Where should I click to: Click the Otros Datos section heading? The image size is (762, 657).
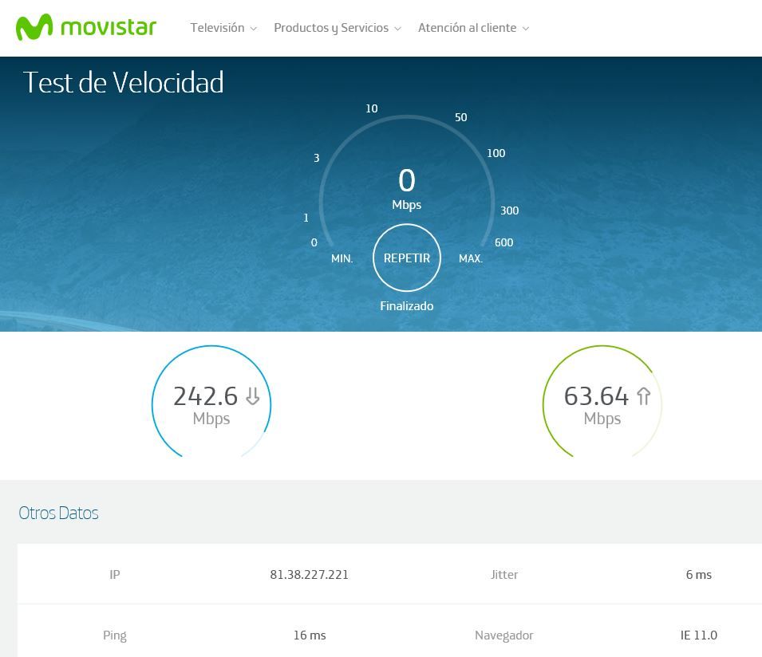[x=58, y=513]
